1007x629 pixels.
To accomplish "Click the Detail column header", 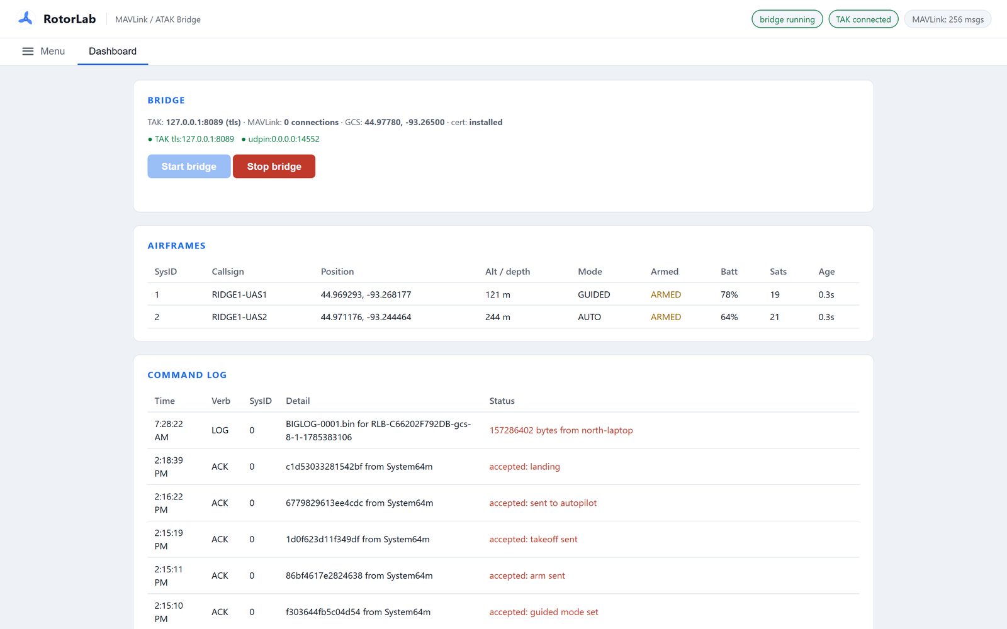I will (x=298, y=401).
